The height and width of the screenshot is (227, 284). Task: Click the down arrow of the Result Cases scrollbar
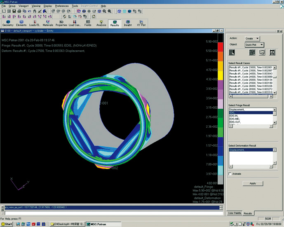coord(275,93)
